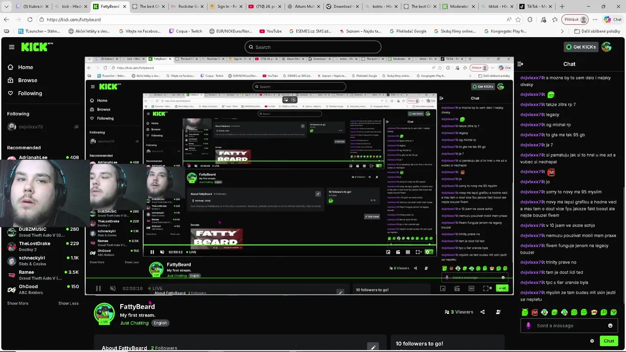Image resolution: width=626 pixels, height=352 pixels.
Task: Click the FattyBeard channel avatar
Action: (104, 314)
